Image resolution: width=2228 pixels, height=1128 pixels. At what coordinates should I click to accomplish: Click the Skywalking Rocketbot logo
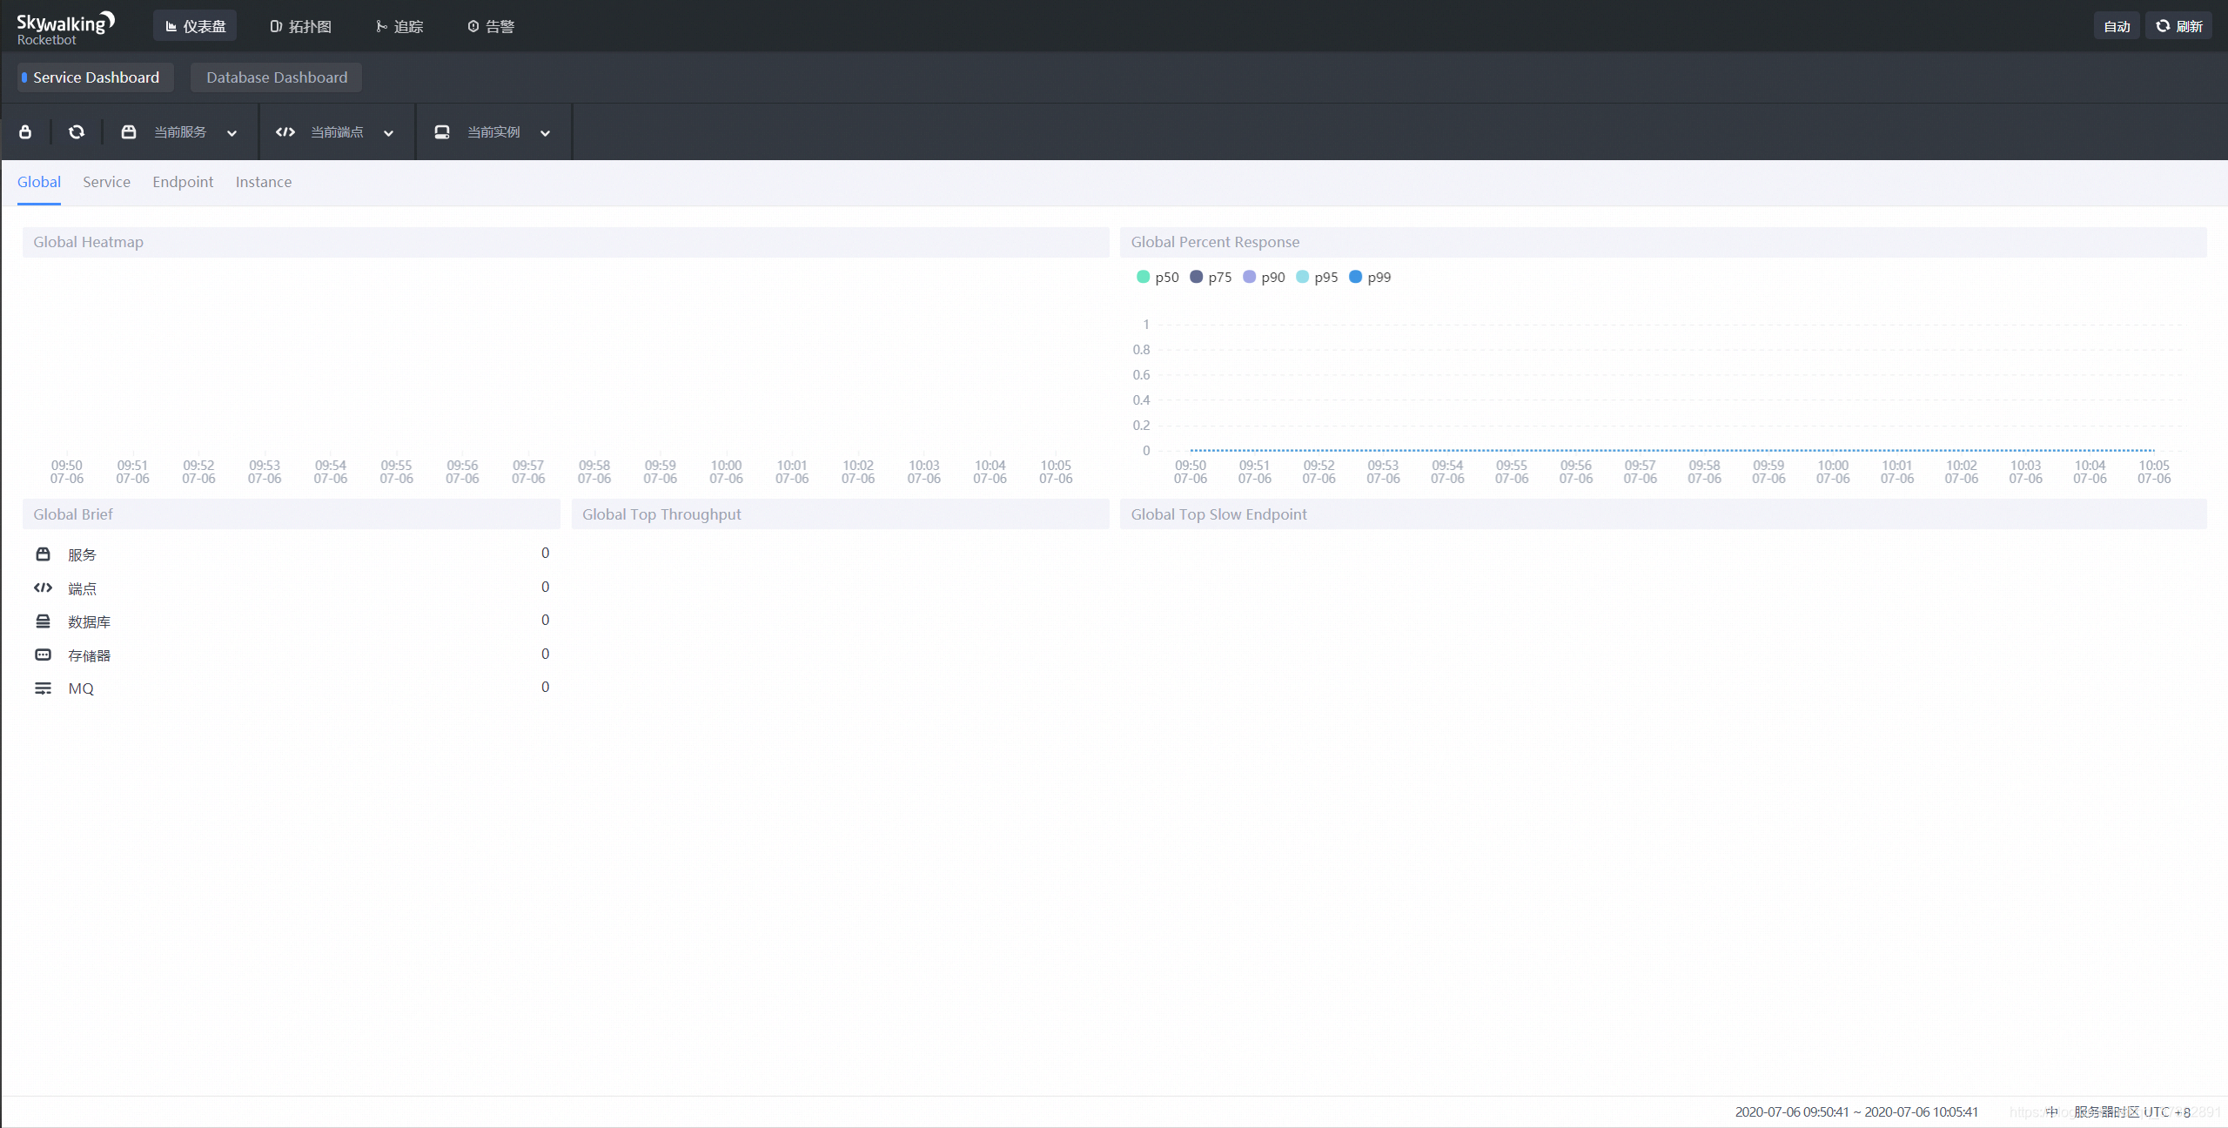tap(65, 28)
